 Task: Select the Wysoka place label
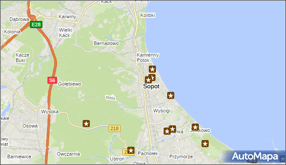coord(50,111)
